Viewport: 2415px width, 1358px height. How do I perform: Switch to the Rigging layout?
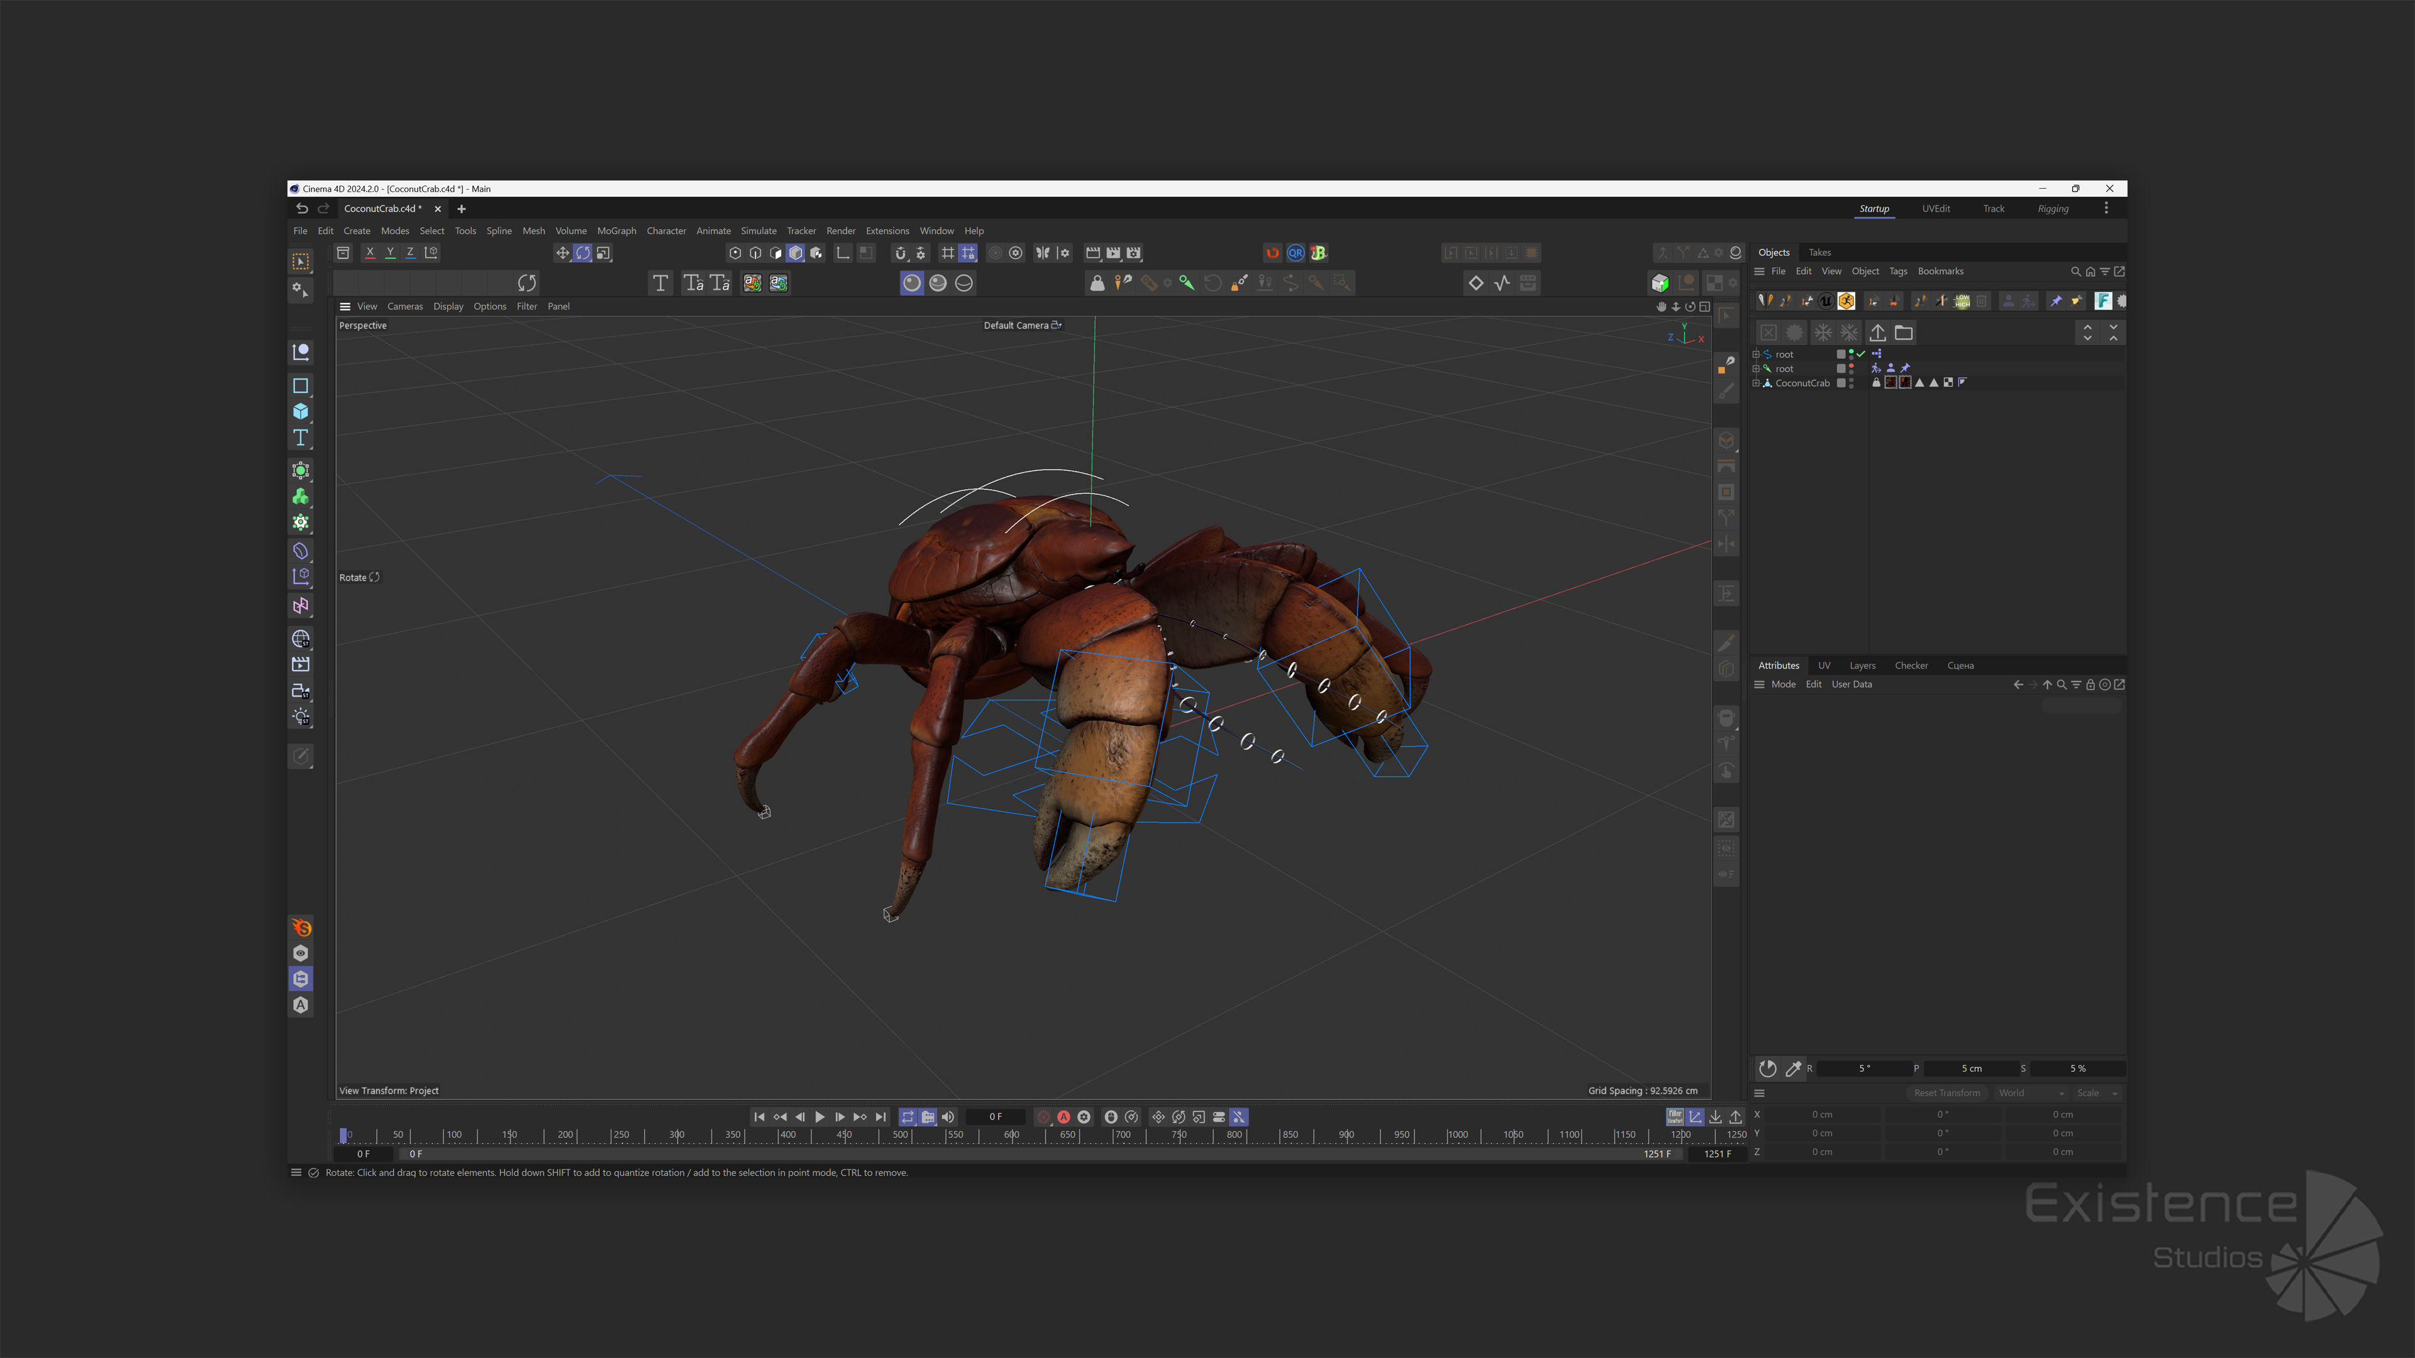pos(2053,209)
